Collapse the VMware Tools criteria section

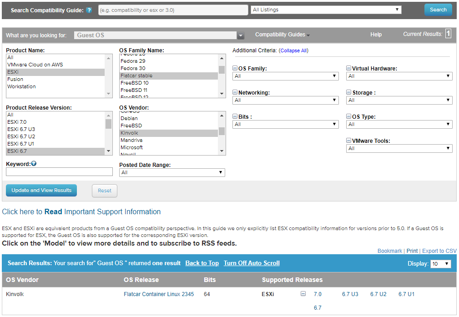[x=348, y=141]
